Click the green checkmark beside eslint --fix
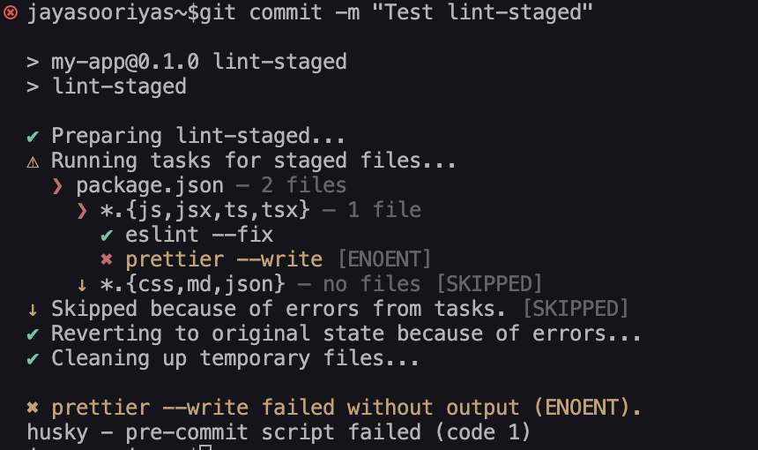The width and height of the screenshot is (758, 450). 107,236
